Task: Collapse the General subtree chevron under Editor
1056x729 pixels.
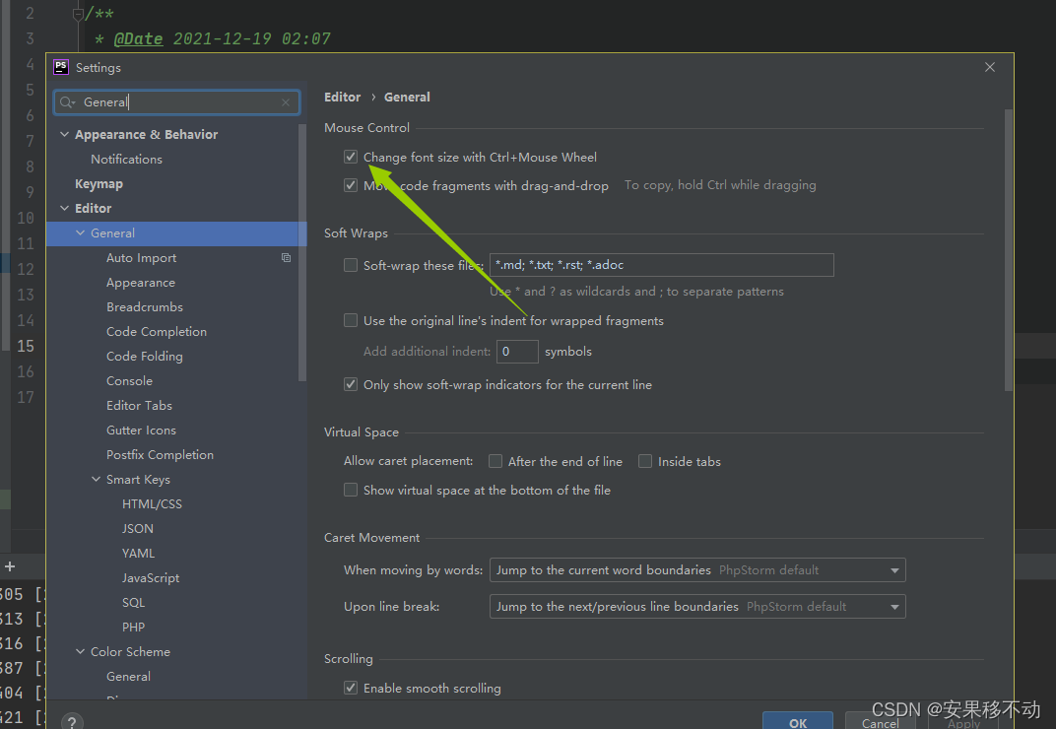Action: click(x=80, y=232)
